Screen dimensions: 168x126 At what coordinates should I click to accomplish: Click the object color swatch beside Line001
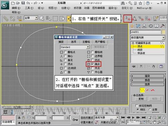point(164,32)
